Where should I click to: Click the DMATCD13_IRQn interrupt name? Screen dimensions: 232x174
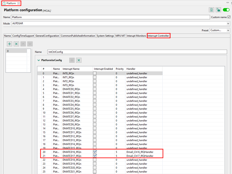tap(72, 140)
